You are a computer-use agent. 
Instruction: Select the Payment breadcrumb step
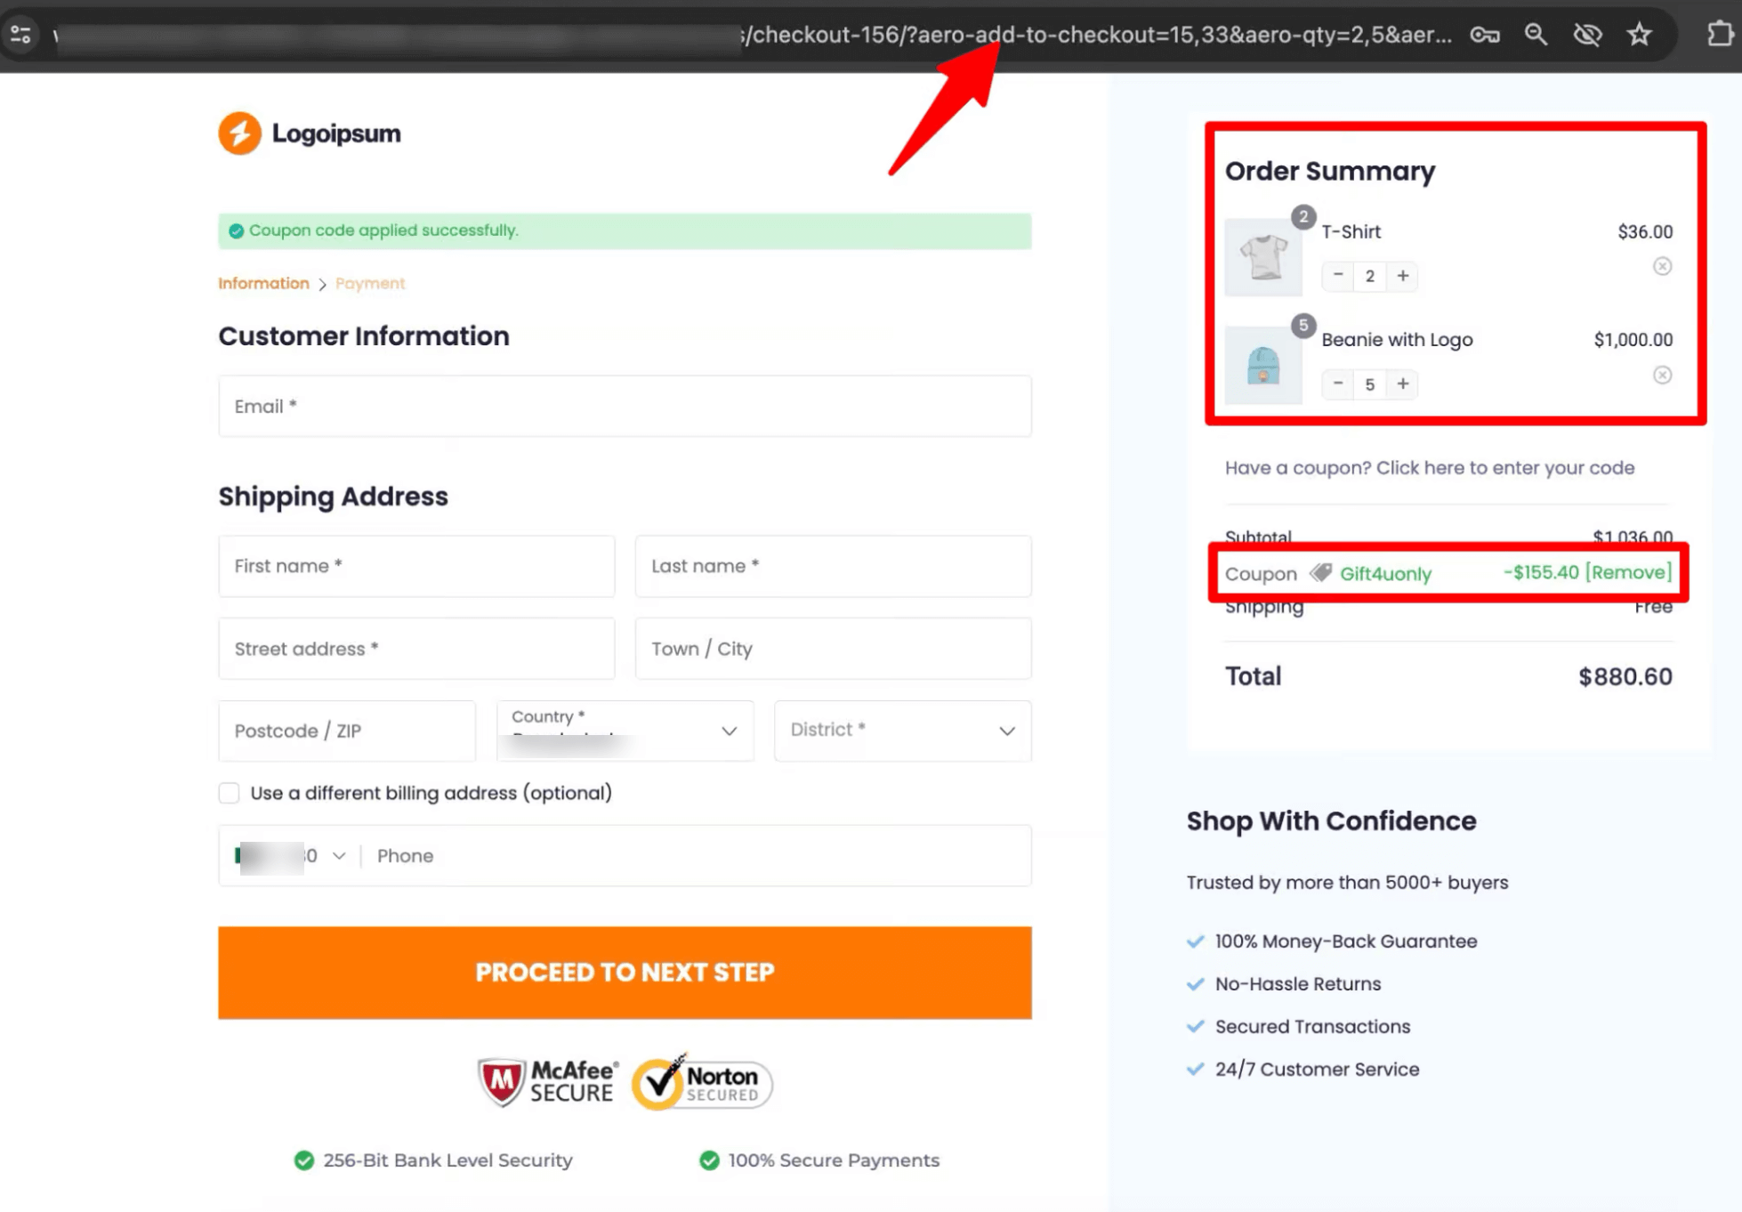(369, 283)
